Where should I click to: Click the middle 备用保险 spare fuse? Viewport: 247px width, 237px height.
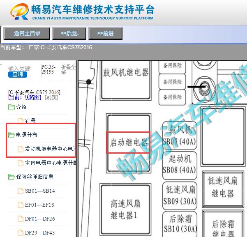172,82
